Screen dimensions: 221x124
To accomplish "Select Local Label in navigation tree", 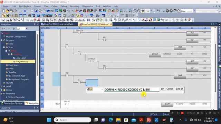I will [x=21, y=58].
